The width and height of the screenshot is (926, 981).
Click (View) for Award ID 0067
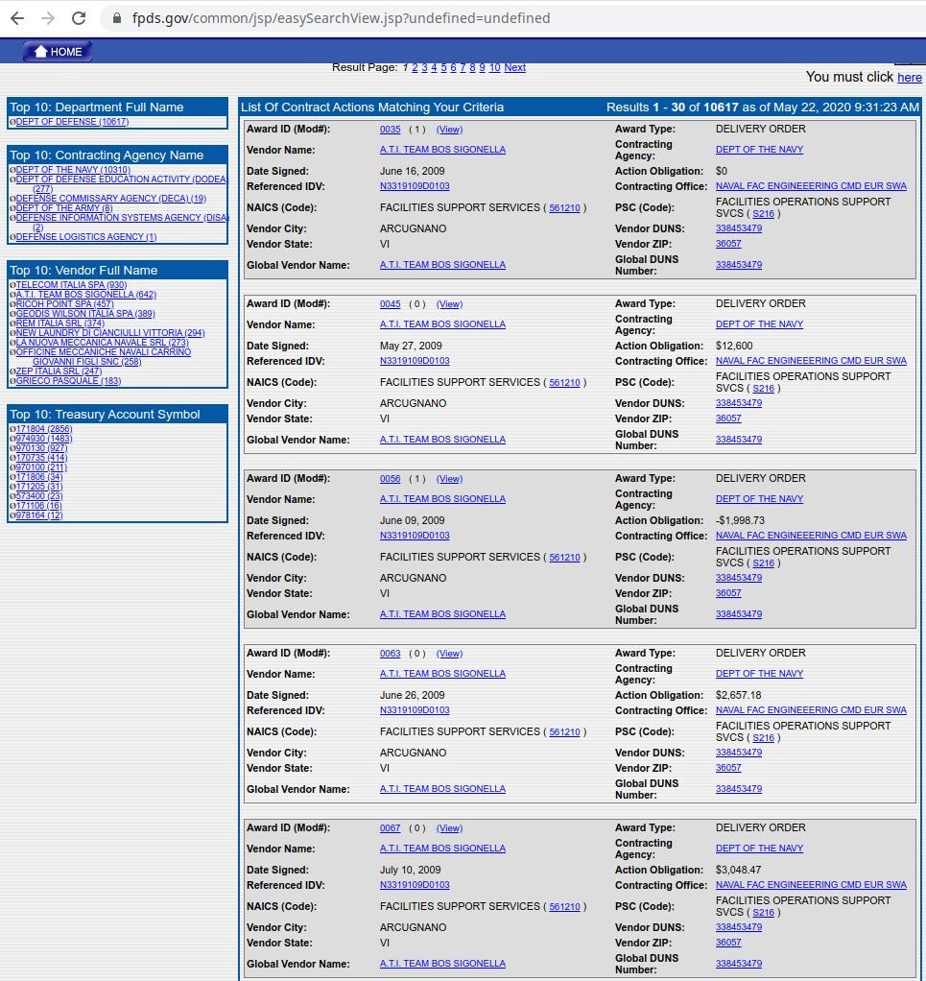449,827
